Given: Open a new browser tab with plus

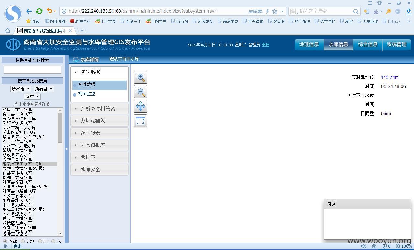Looking at the screenshot, I should click(82, 30).
